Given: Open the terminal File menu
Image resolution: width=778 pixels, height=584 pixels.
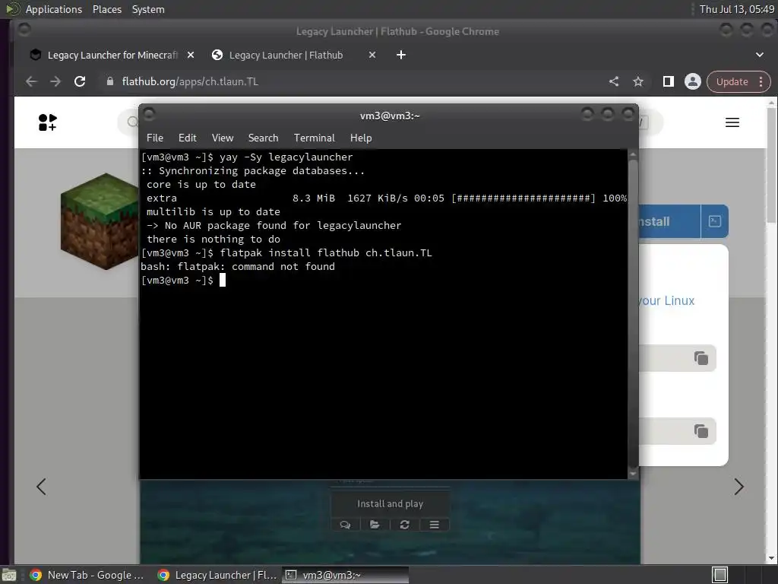Looking at the screenshot, I should coord(154,138).
